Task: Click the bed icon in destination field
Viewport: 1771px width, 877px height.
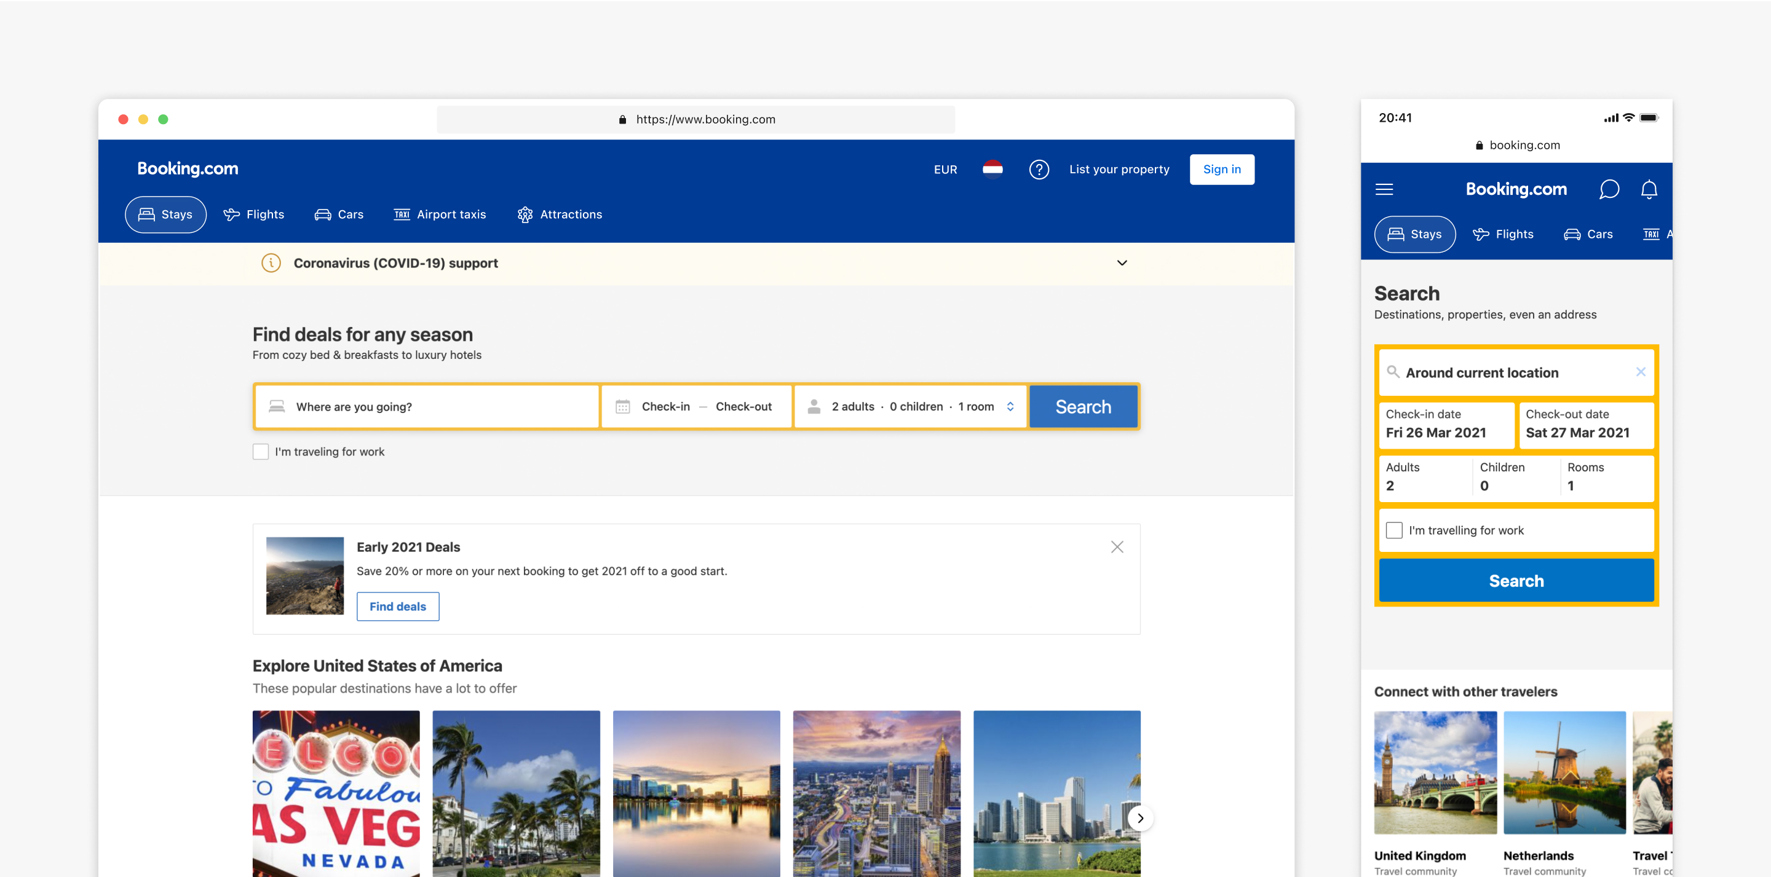Action: [276, 407]
